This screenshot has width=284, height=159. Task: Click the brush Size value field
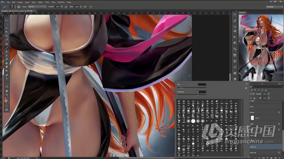pyautogui.click(x=202, y=84)
